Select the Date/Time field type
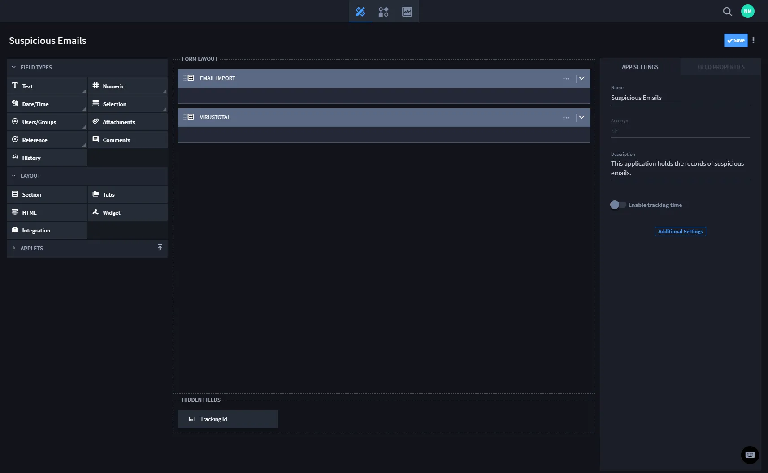Viewport: 768px width, 473px height. coord(47,104)
